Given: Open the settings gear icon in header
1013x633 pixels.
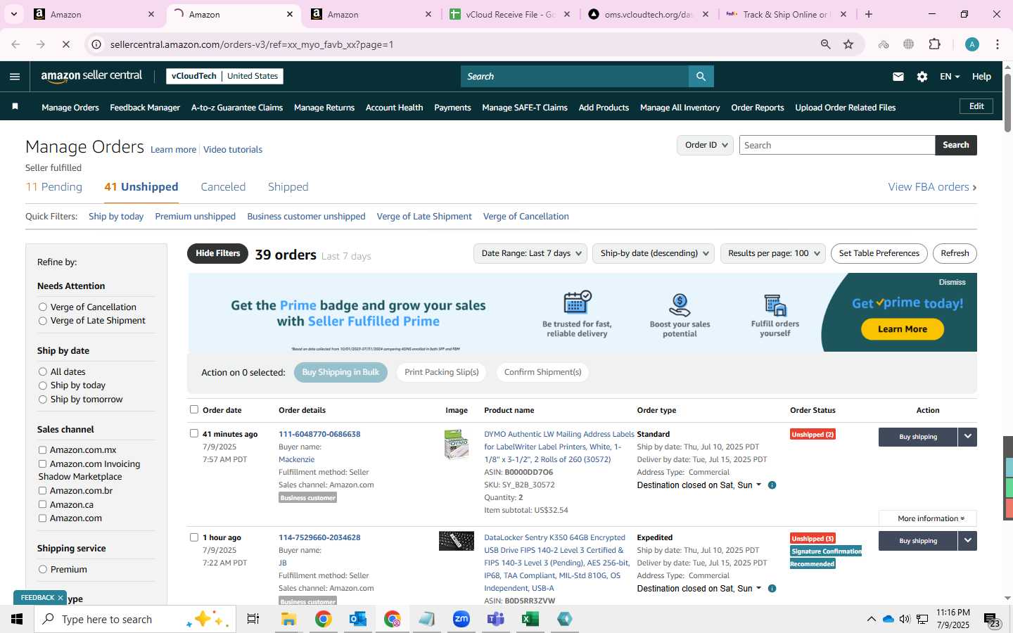Looking at the screenshot, I should (x=922, y=77).
